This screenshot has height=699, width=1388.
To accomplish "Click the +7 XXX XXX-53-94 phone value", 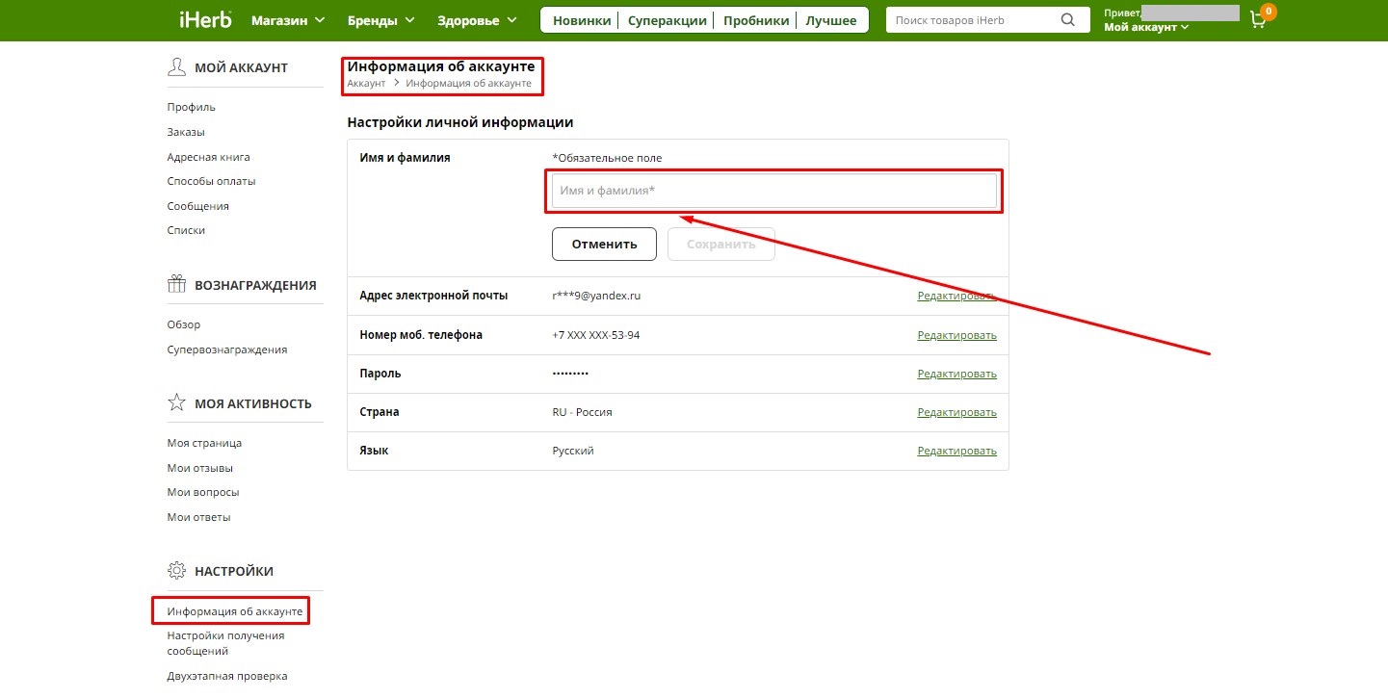I will click(596, 335).
